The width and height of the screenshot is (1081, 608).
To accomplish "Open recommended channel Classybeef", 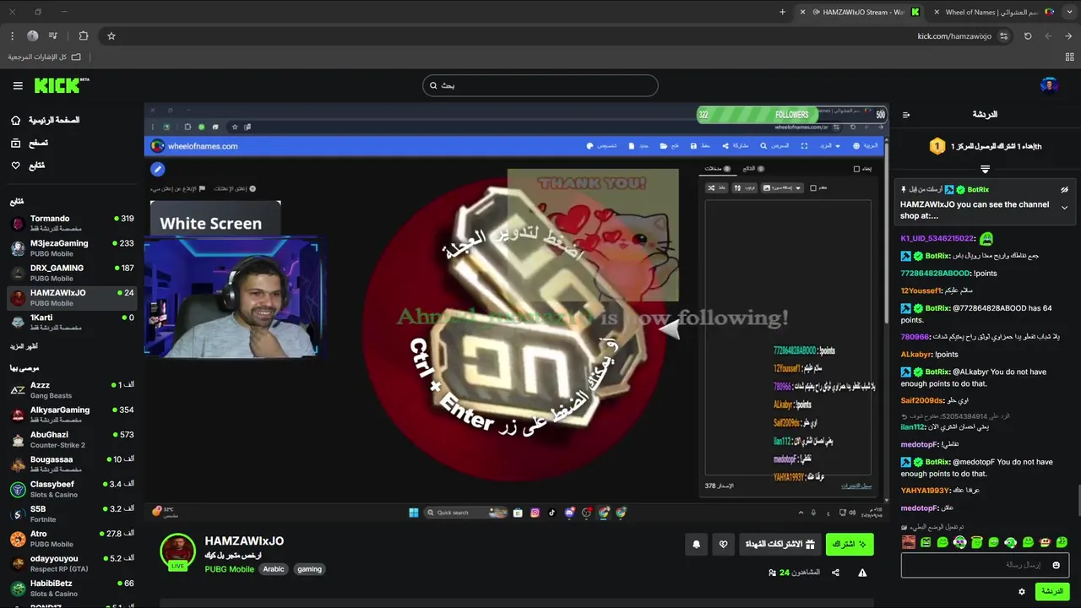I will click(x=72, y=489).
